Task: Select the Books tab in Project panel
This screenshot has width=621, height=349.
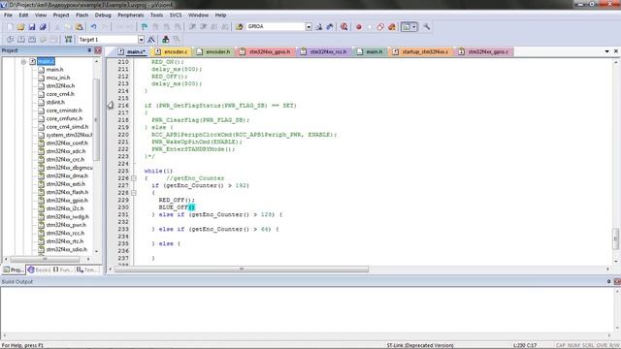Action: [x=39, y=270]
